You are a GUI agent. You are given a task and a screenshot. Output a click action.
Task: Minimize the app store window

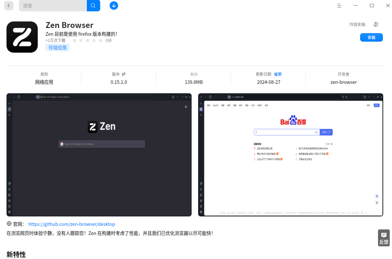click(x=356, y=6)
